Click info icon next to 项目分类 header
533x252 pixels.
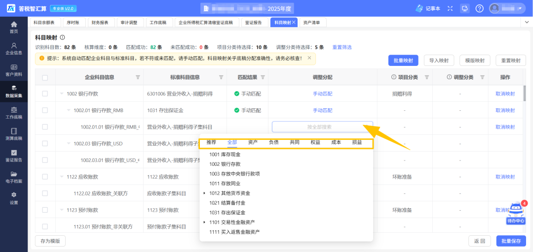(x=394, y=77)
